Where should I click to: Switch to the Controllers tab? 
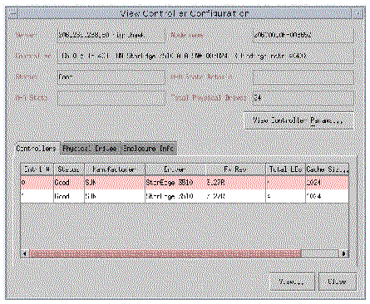pyautogui.click(x=36, y=149)
